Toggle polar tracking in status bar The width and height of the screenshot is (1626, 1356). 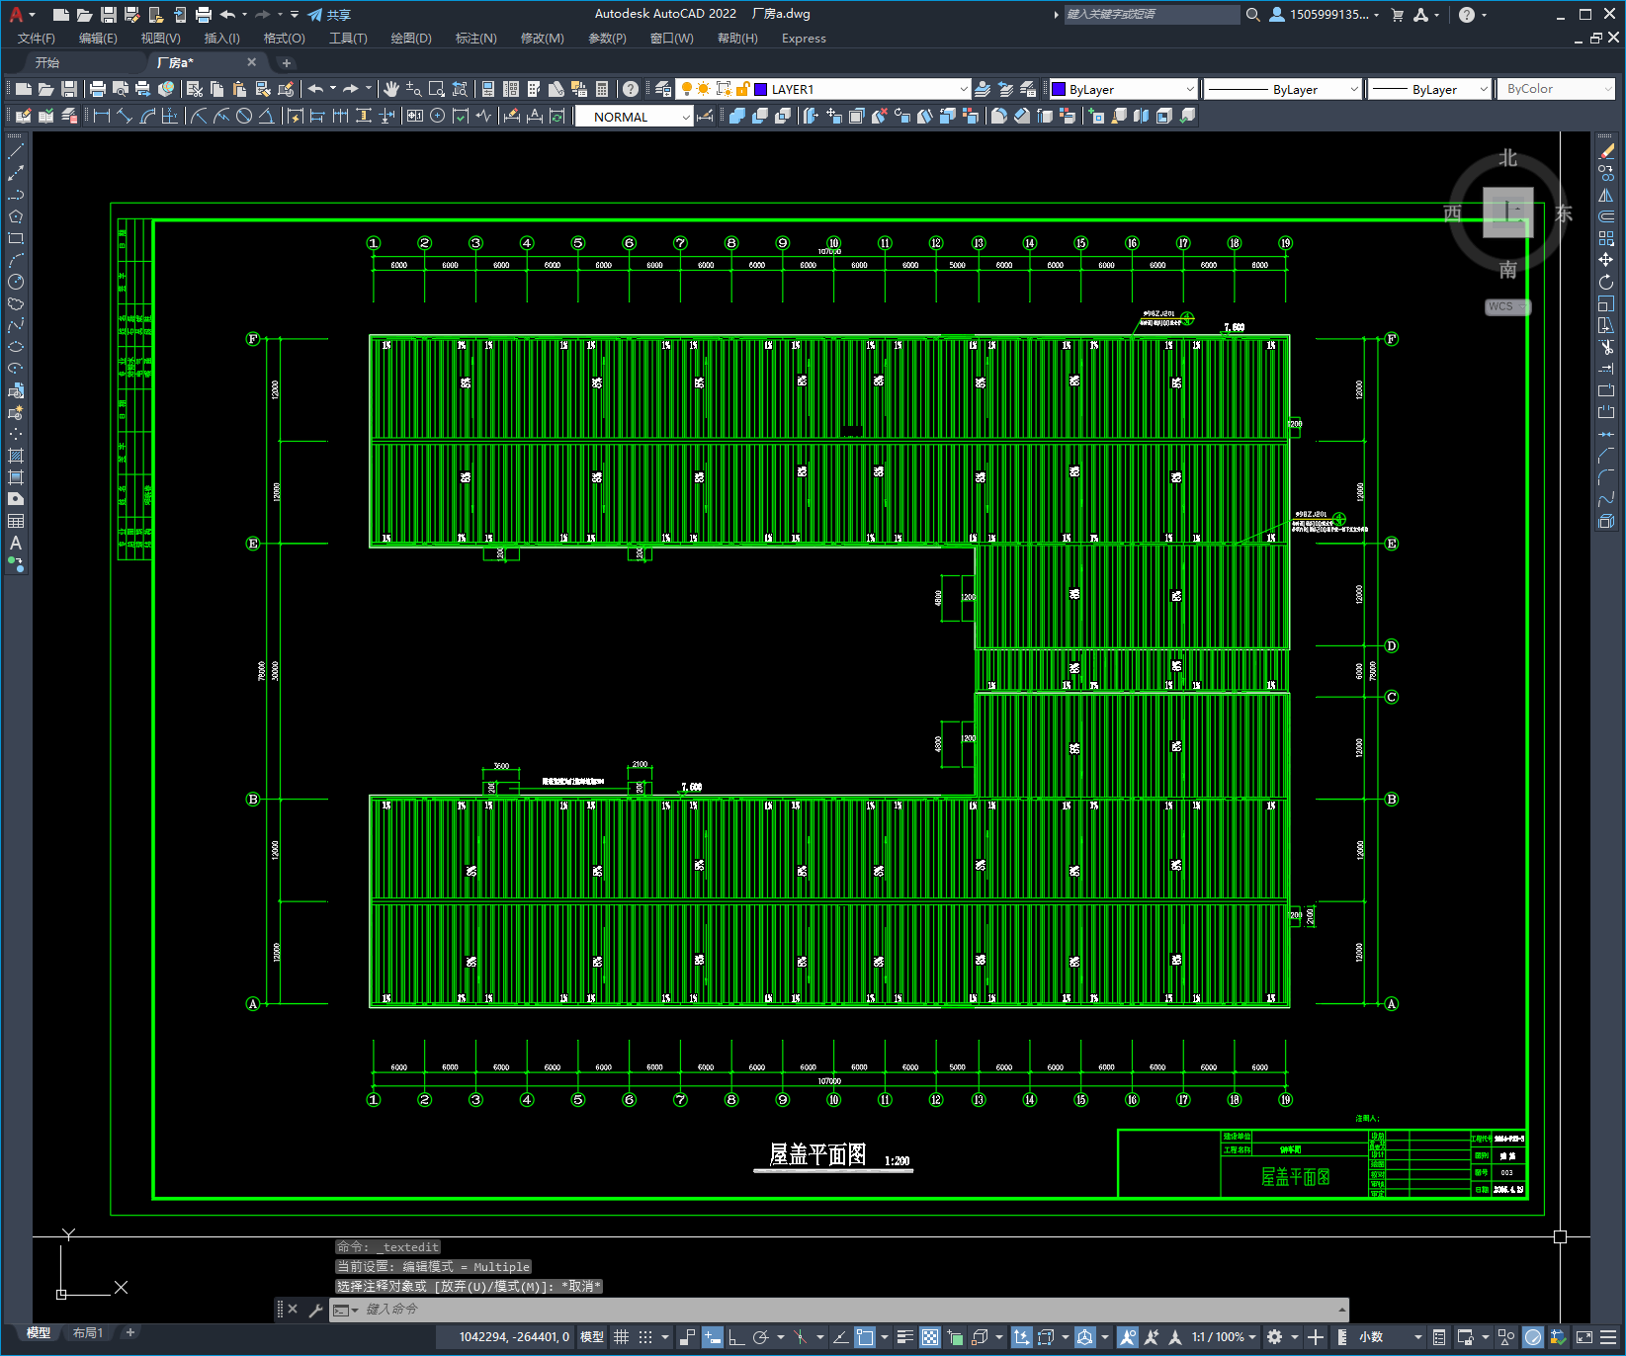click(760, 1337)
